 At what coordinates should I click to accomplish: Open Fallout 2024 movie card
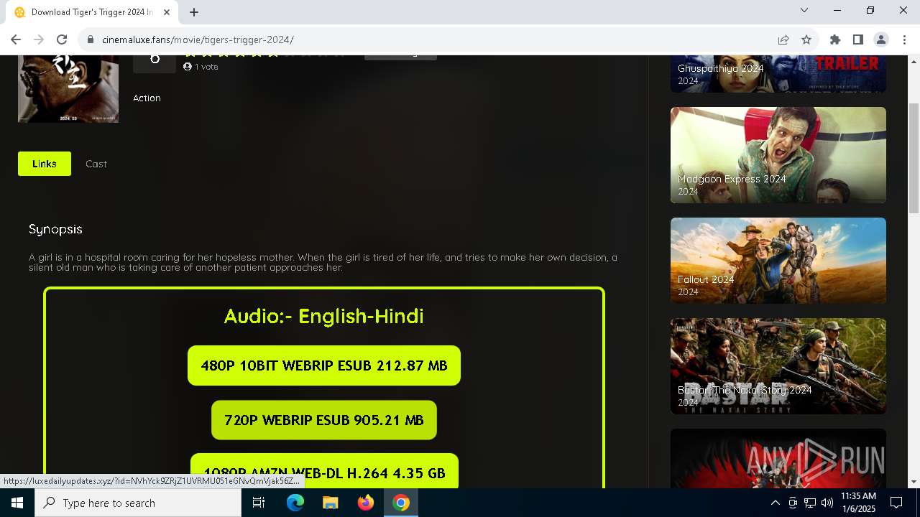(778, 261)
